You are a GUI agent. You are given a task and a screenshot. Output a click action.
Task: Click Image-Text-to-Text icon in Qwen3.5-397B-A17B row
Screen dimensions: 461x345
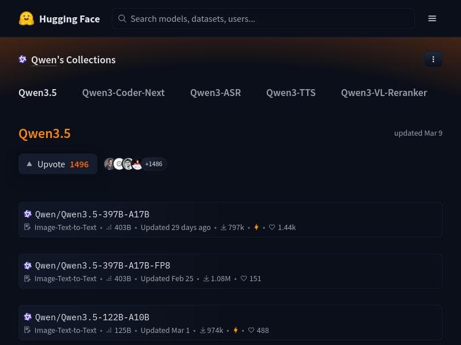[x=27, y=227]
